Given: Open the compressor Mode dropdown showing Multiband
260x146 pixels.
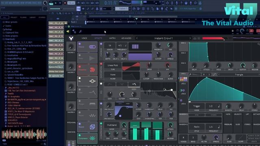Looking at the screenshot, I should click(x=112, y=125).
